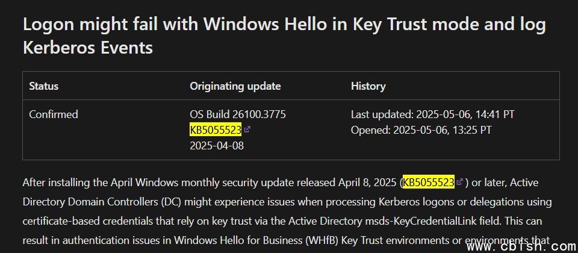Click the Kerberos Events heading line

88,48
